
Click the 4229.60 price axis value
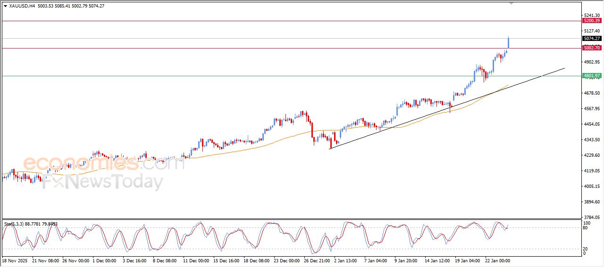click(591, 155)
